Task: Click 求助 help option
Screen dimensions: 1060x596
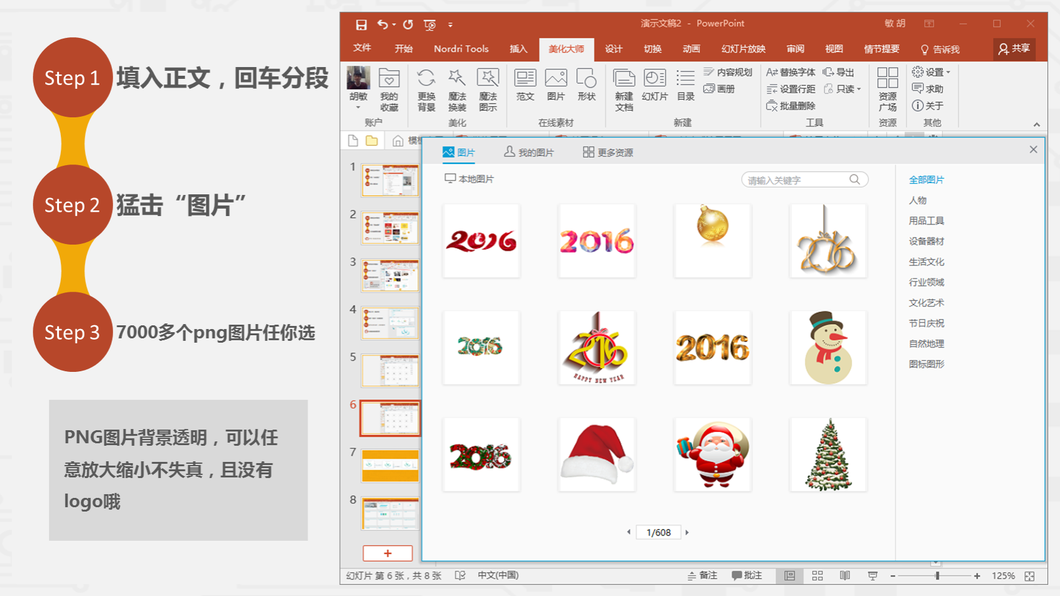Action: (x=928, y=89)
